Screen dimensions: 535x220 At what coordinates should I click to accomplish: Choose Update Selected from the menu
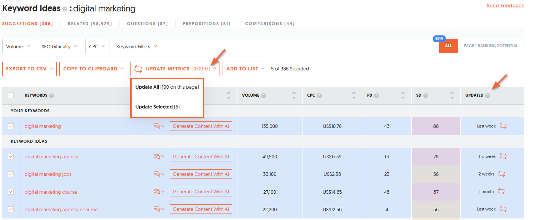pos(157,107)
